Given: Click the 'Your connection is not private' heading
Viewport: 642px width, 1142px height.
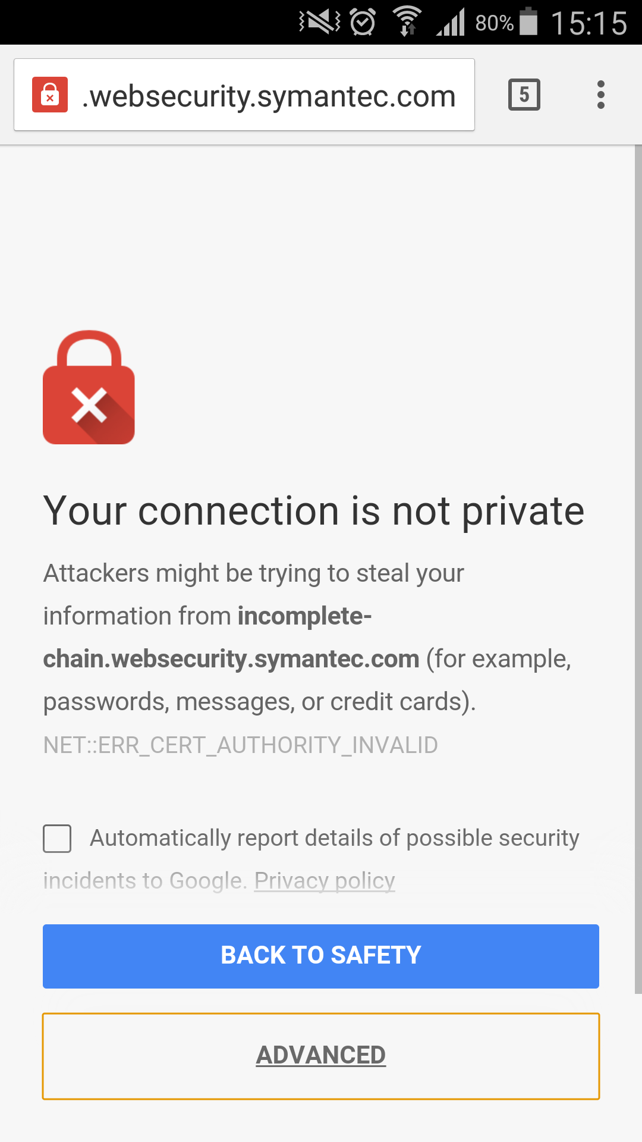Looking at the screenshot, I should coord(314,512).
